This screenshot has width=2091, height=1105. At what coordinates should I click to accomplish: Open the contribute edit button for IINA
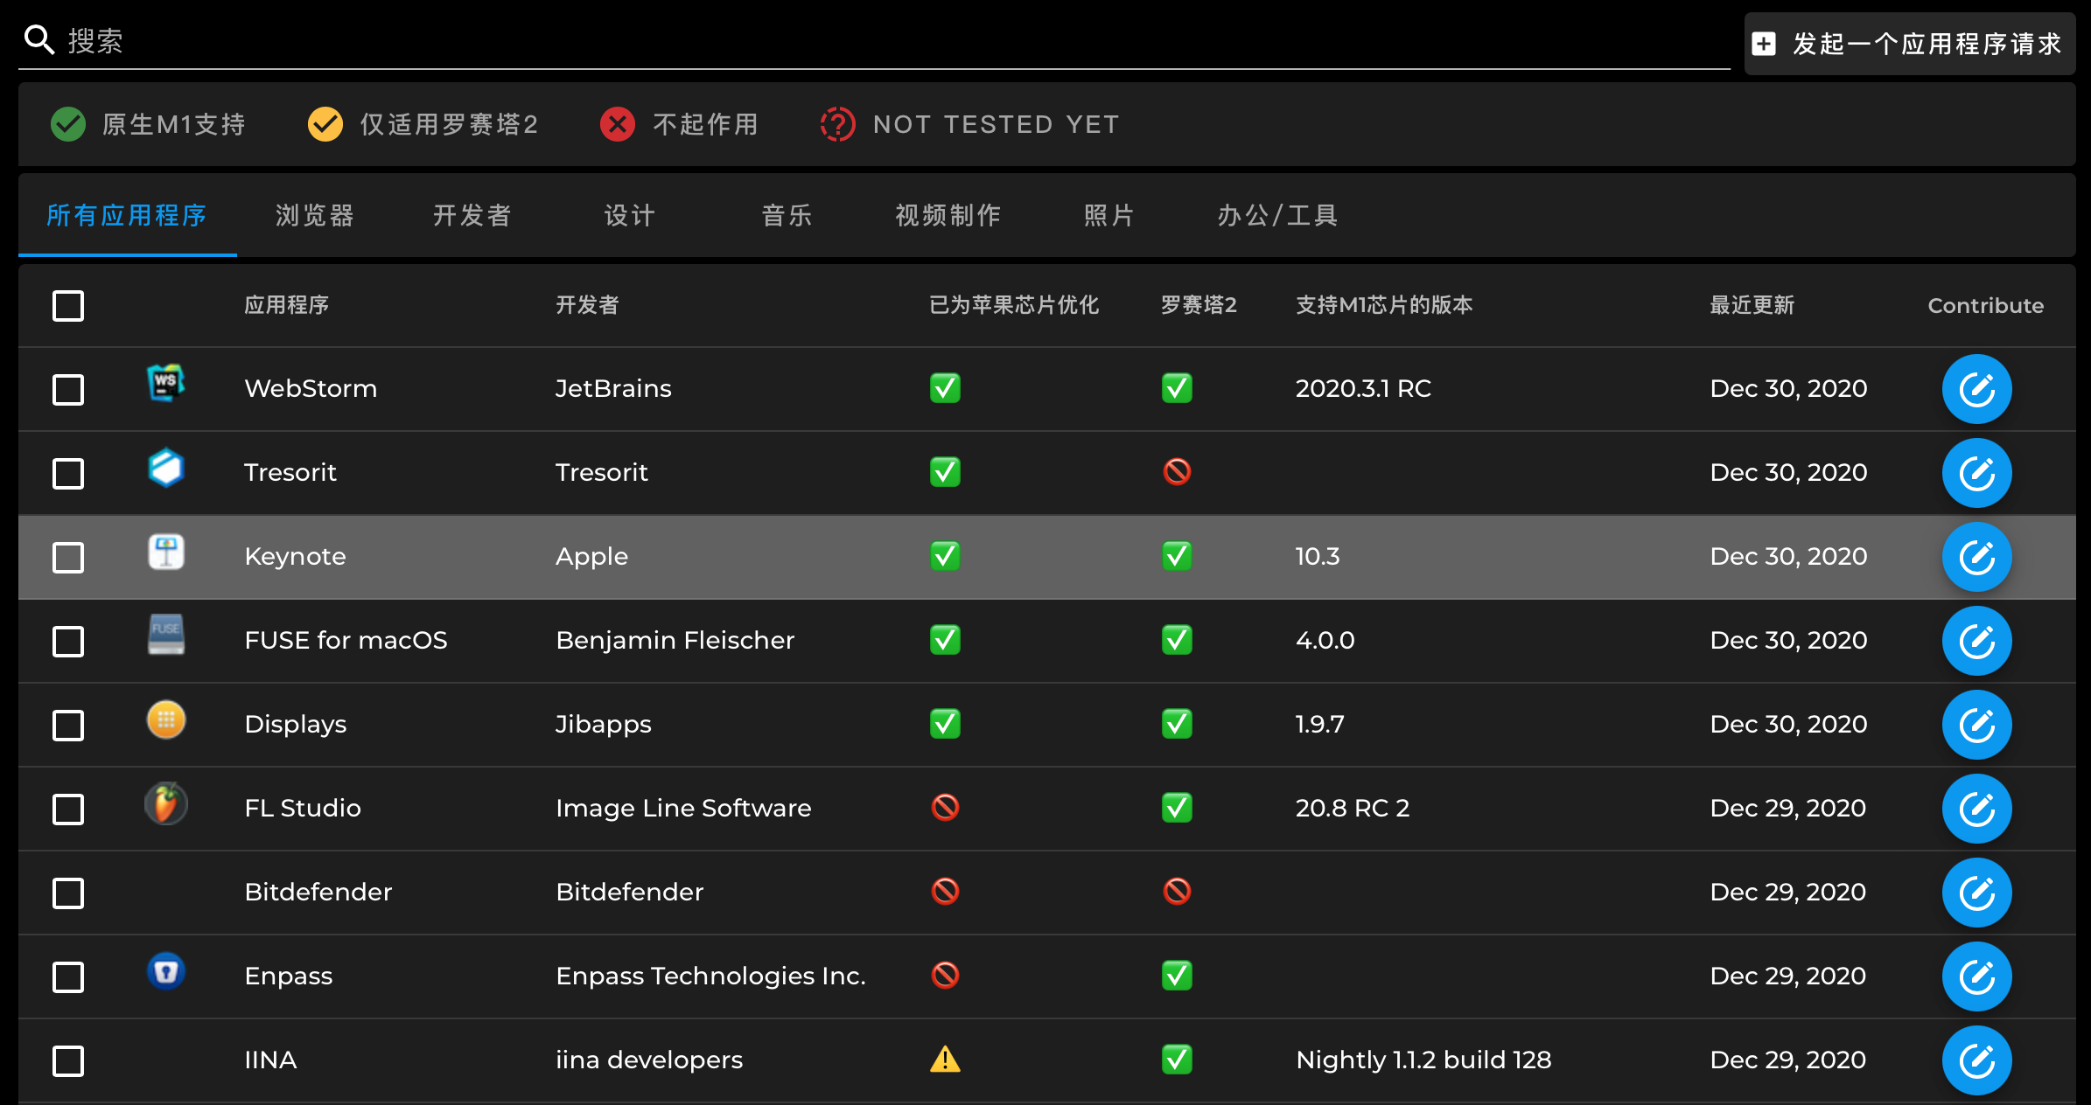click(x=1976, y=1060)
